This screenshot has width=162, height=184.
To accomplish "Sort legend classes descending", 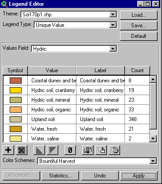I will 53,150.
